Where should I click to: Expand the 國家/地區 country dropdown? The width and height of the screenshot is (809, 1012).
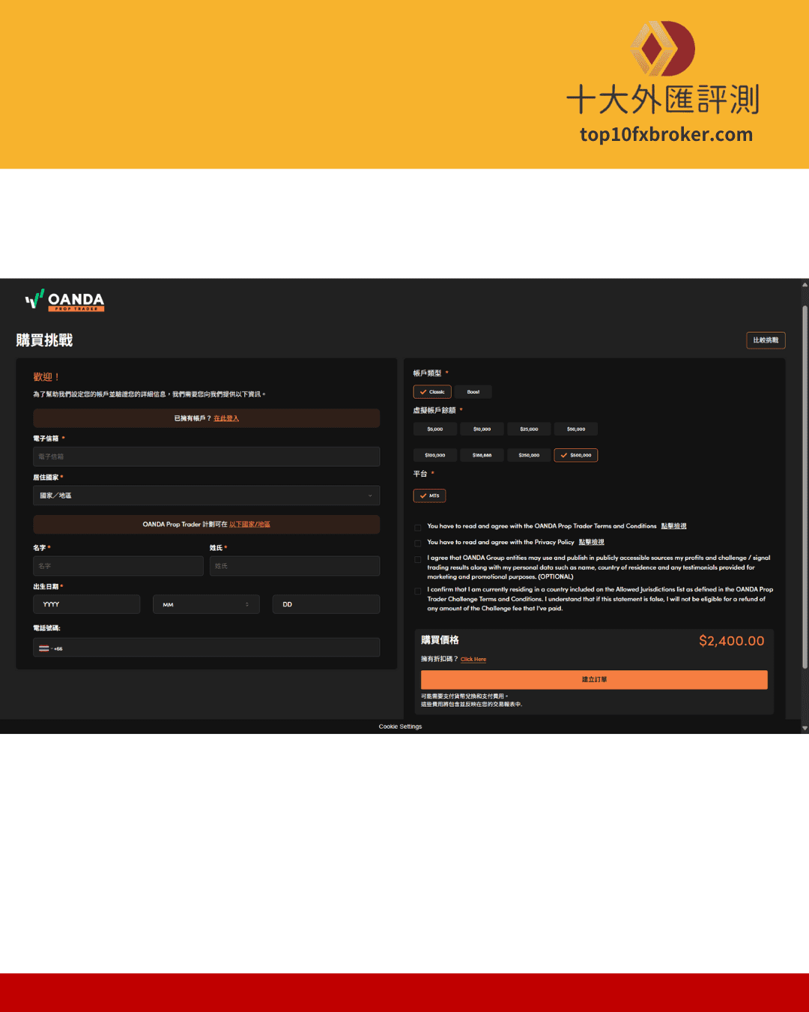(x=206, y=496)
